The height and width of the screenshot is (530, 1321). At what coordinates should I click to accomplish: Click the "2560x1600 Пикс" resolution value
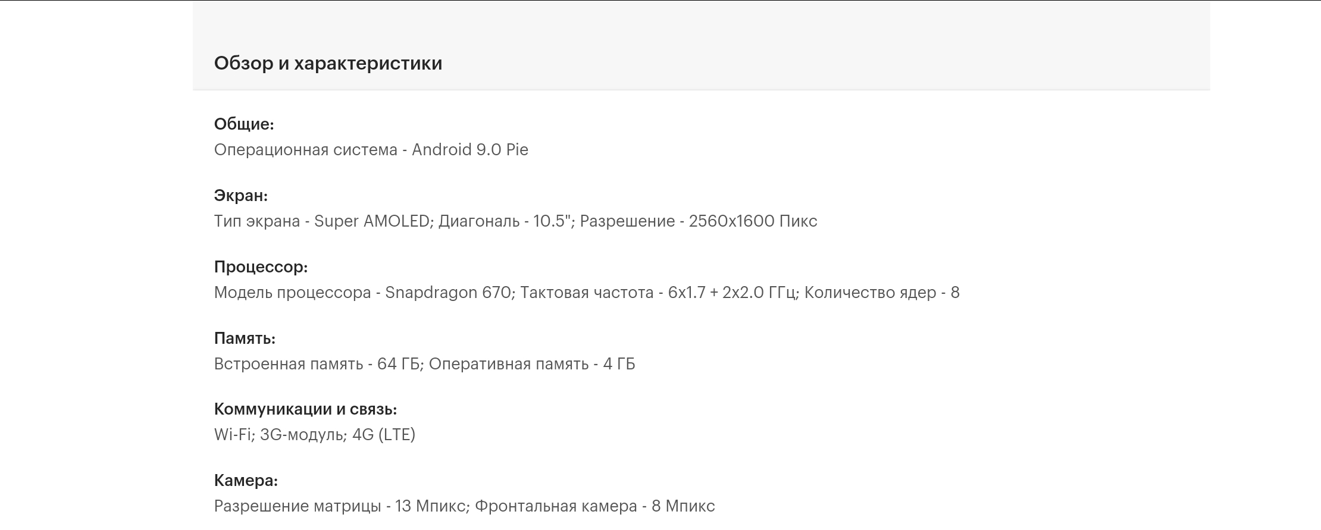point(753,221)
